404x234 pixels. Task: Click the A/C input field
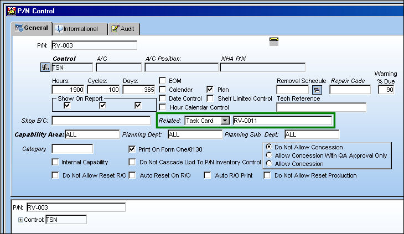[119, 67]
